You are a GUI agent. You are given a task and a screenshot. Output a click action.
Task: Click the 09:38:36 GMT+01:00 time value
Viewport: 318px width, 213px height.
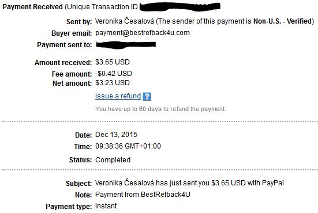128,146
